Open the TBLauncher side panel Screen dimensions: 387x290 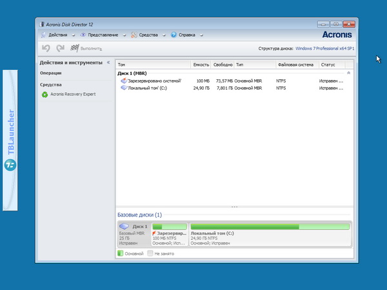tap(10, 140)
